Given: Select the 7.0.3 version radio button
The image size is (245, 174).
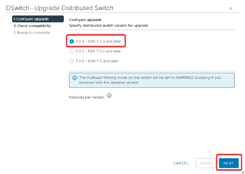Looking at the screenshot, I should (71, 41).
